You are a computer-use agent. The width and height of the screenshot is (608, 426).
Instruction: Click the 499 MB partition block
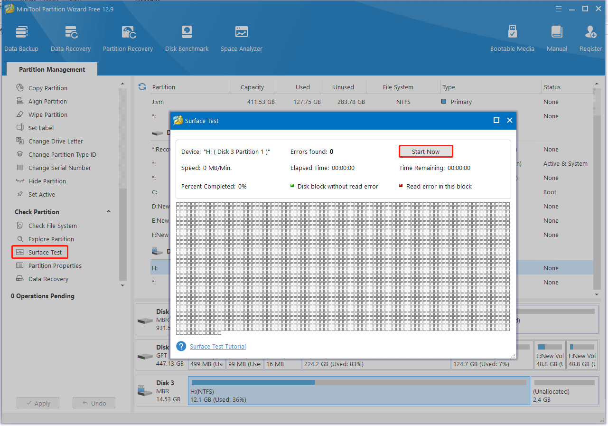(206, 364)
